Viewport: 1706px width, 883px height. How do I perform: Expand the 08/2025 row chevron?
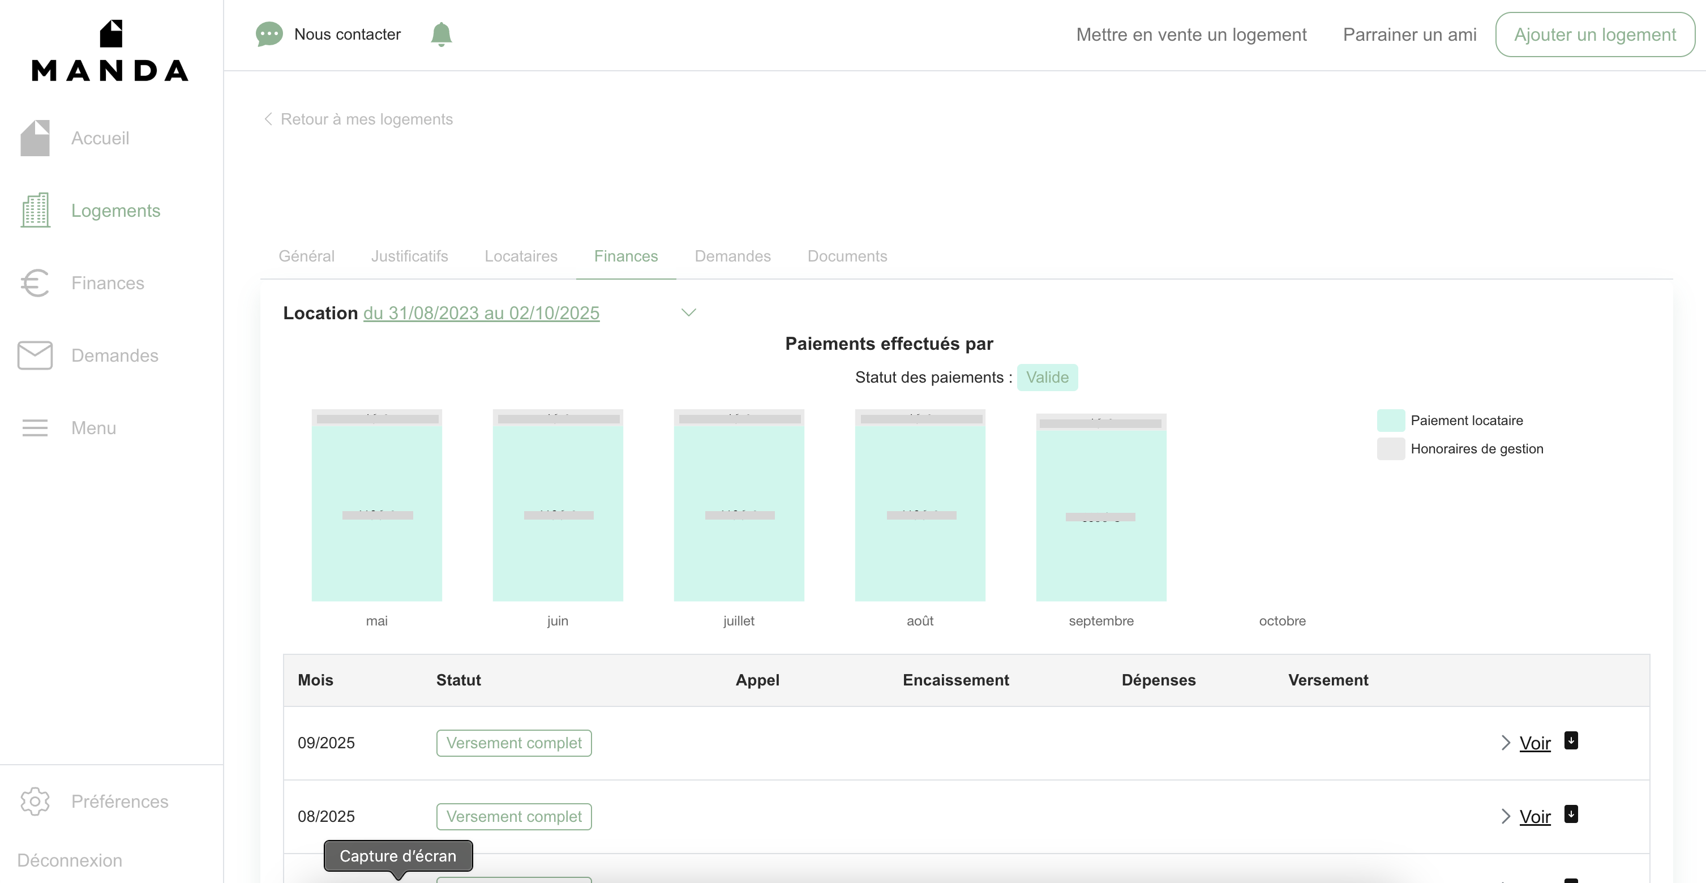1505,817
